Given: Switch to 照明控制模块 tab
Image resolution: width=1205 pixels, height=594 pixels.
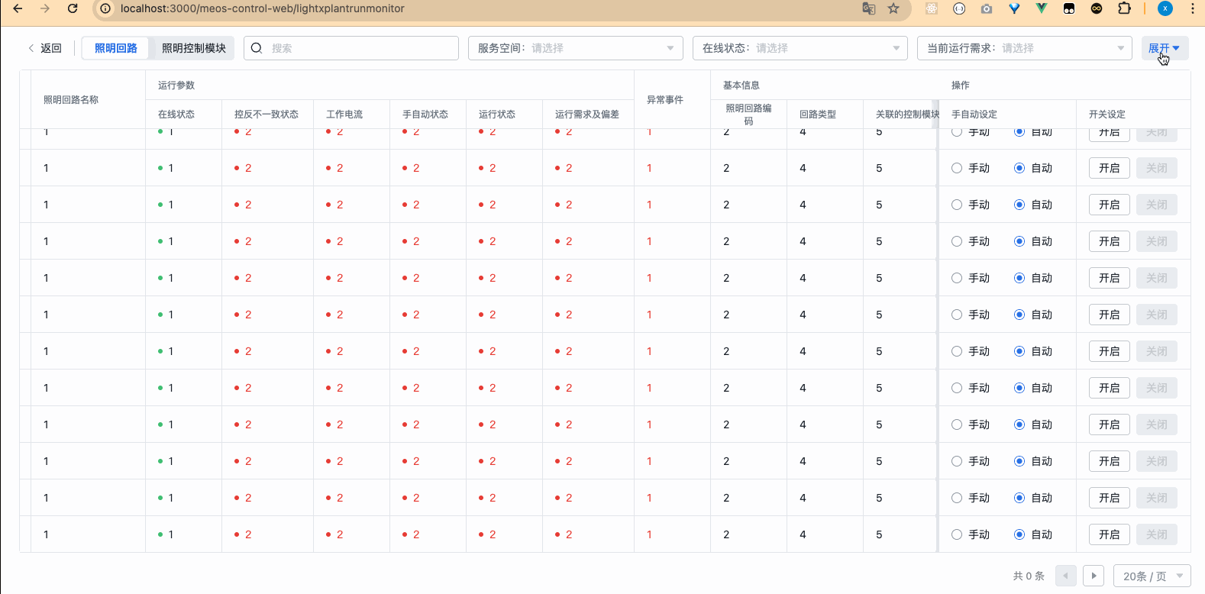Looking at the screenshot, I should (194, 48).
